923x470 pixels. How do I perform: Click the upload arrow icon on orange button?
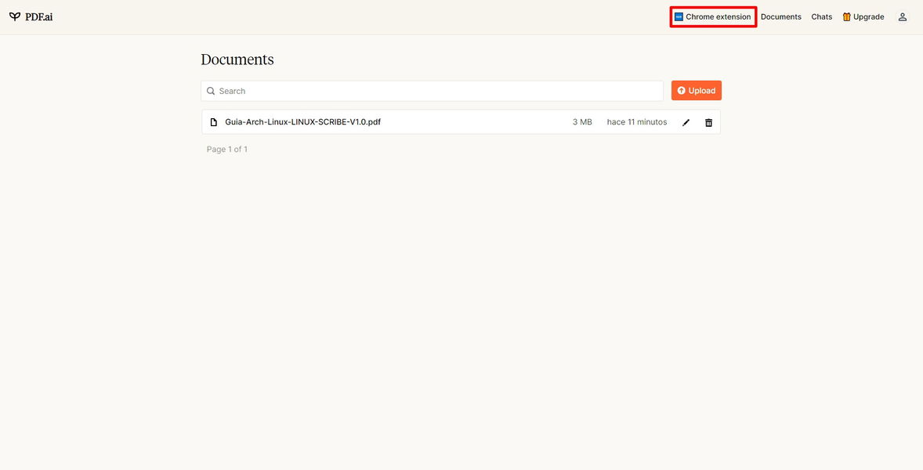[681, 91]
